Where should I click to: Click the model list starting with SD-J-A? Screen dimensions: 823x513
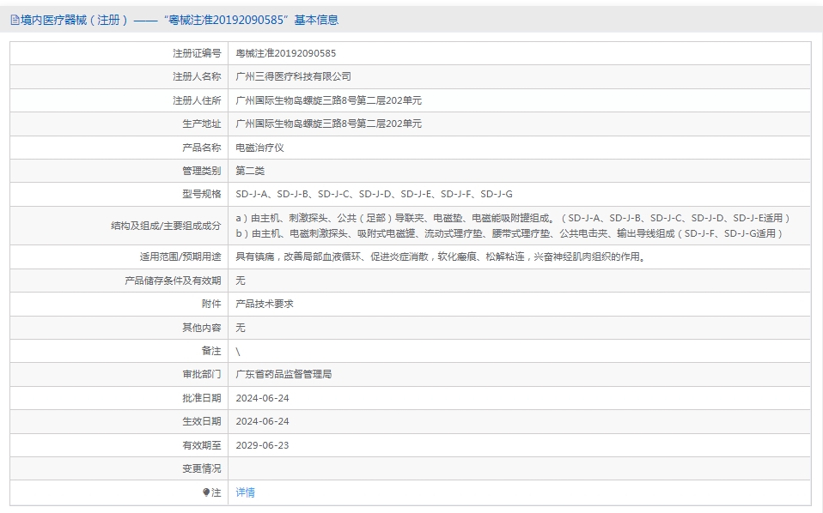point(374,194)
